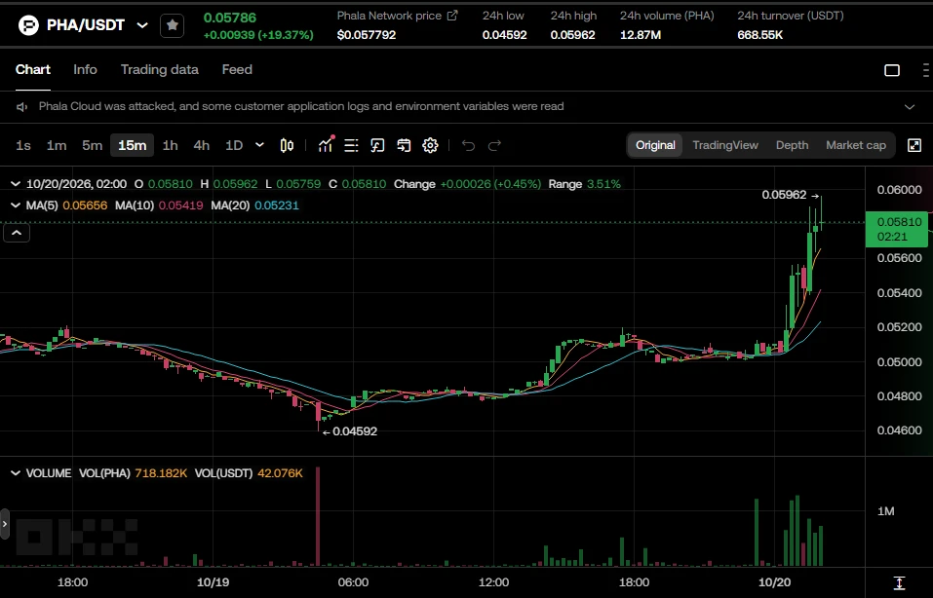This screenshot has width=933, height=598.
Task: Collapse the MA indicator legend chevron
Action: click(16, 206)
